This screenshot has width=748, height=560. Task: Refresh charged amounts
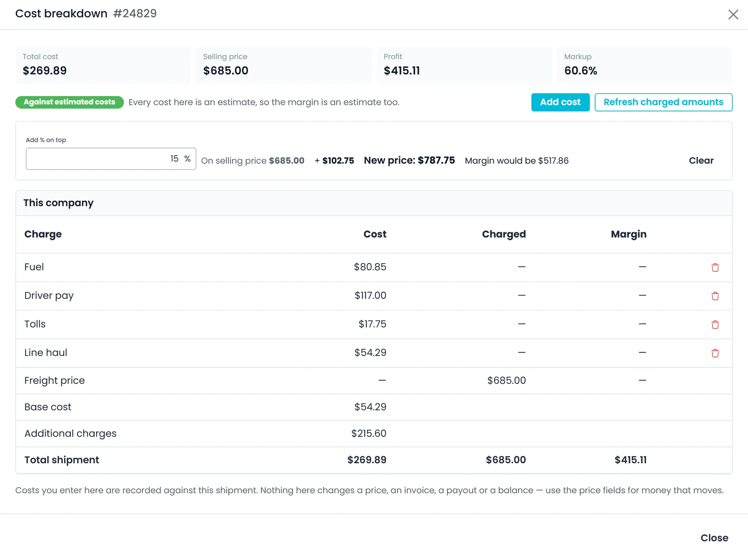pyautogui.click(x=663, y=102)
